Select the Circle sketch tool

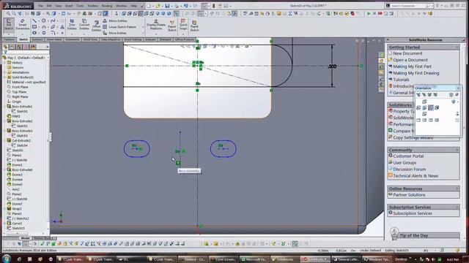click(x=44, y=21)
